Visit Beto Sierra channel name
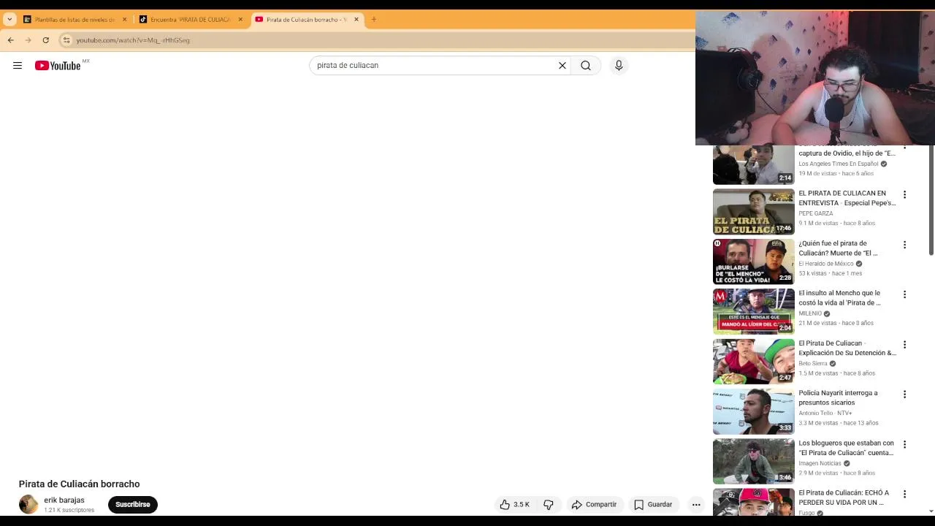Screen dimensions: 935x526 tap(813, 364)
